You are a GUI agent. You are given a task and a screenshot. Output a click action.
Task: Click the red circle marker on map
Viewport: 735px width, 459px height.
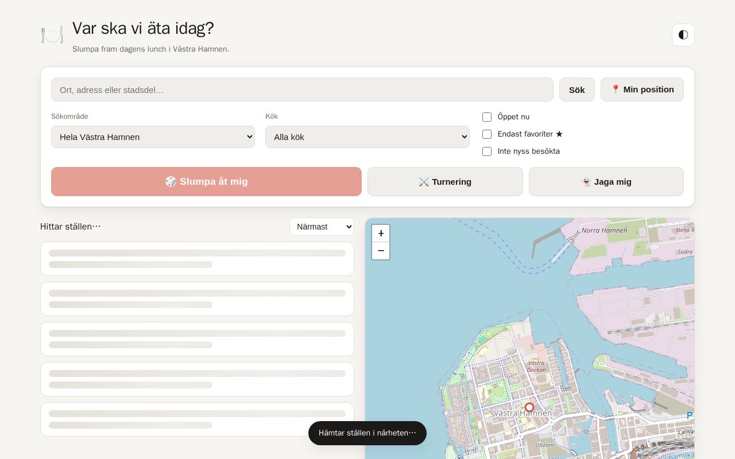point(529,407)
